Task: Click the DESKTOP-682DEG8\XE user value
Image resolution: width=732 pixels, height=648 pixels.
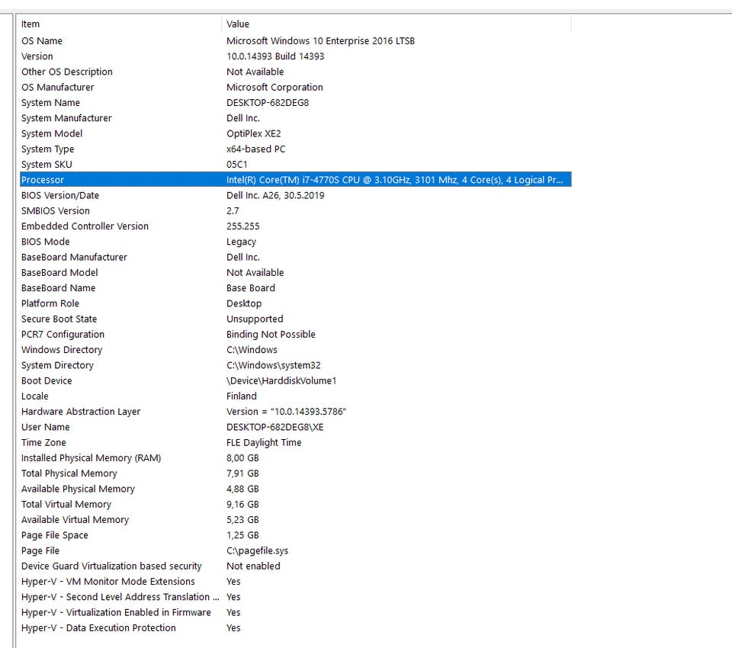Action: (274, 427)
